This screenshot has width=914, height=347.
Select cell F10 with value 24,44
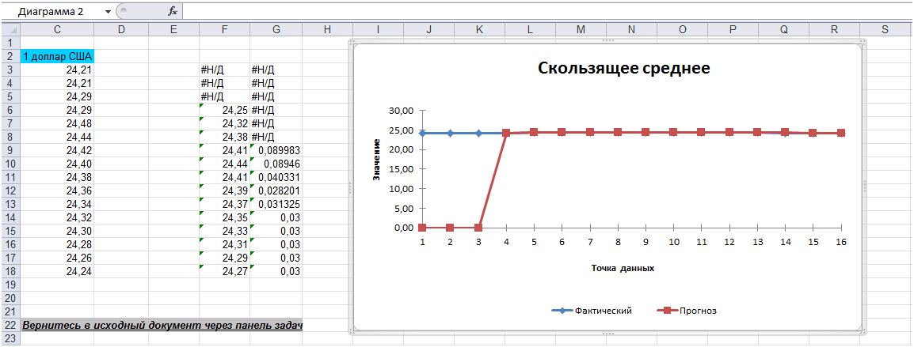tap(224, 164)
